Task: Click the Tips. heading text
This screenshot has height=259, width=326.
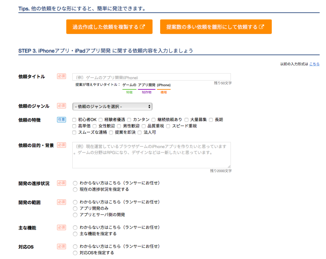Action: pyautogui.click(x=82, y=9)
